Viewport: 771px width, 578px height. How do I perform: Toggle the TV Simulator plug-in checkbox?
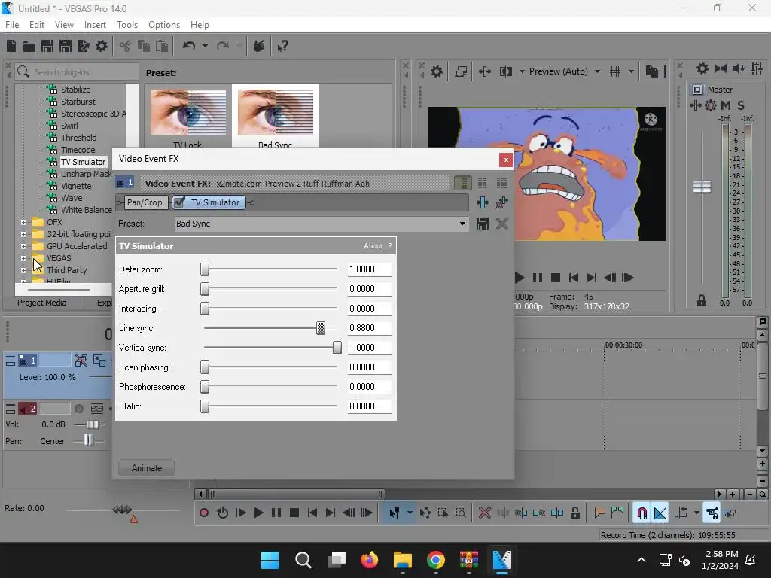179,202
